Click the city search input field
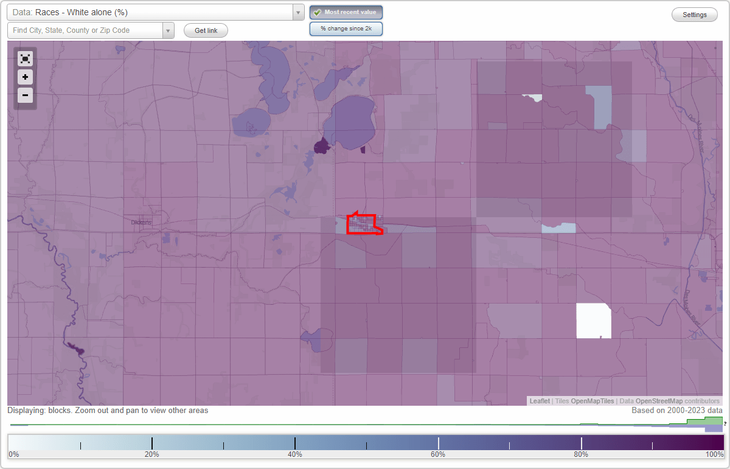This screenshot has width=730, height=469. point(85,30)
